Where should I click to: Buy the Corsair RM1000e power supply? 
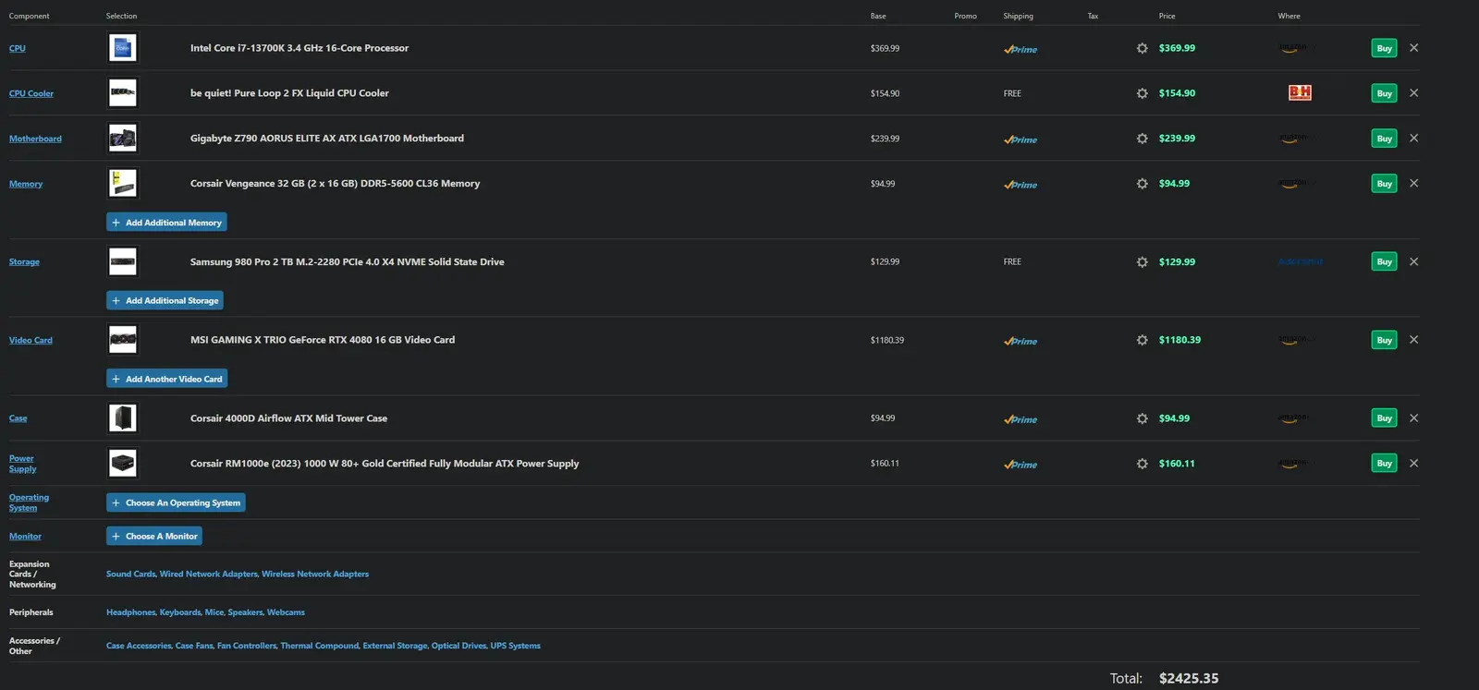[x=1384, y=464]
